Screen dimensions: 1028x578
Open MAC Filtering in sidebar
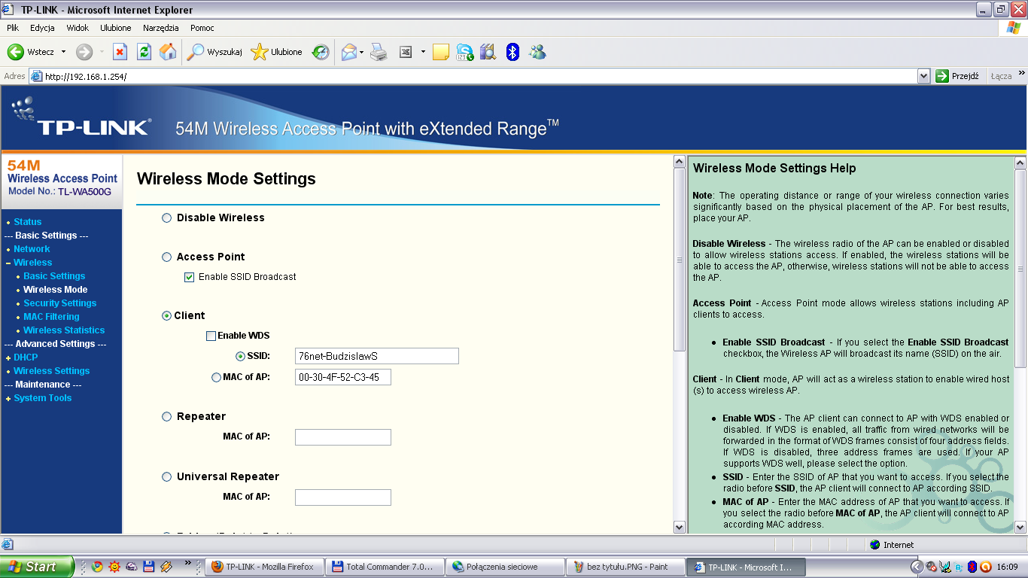tap(51, 317)
